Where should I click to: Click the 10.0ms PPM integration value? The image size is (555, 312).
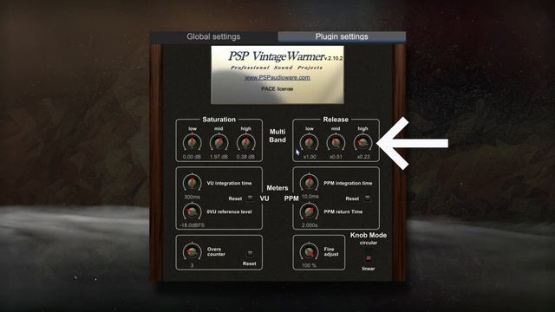click(310, 197)
